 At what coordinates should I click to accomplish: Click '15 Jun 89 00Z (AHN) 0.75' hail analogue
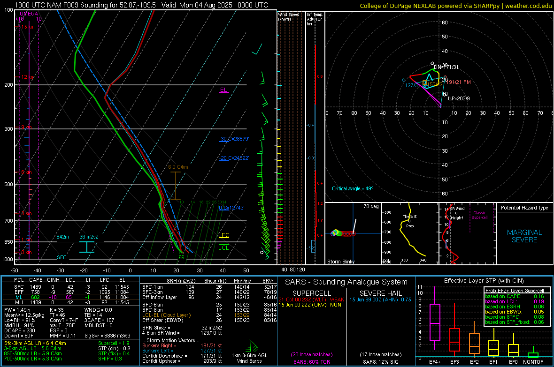(380, 299)
